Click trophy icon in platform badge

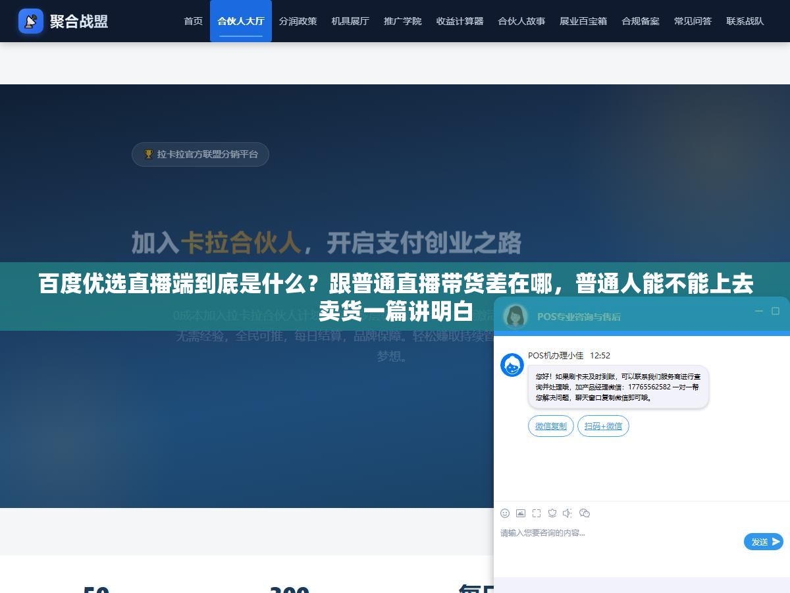149,154
